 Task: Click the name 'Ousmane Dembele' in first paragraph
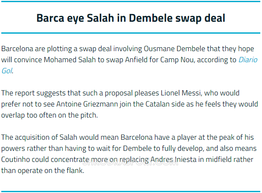pyautogui.click(x=174, y=49)
